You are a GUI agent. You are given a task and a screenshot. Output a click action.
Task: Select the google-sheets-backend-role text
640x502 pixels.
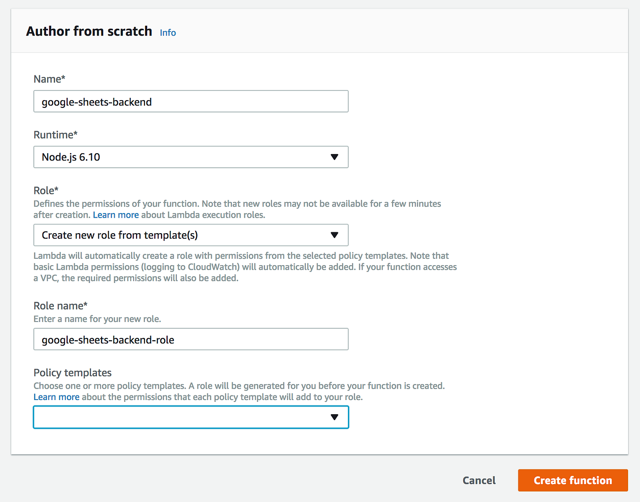tap(108, 340)
